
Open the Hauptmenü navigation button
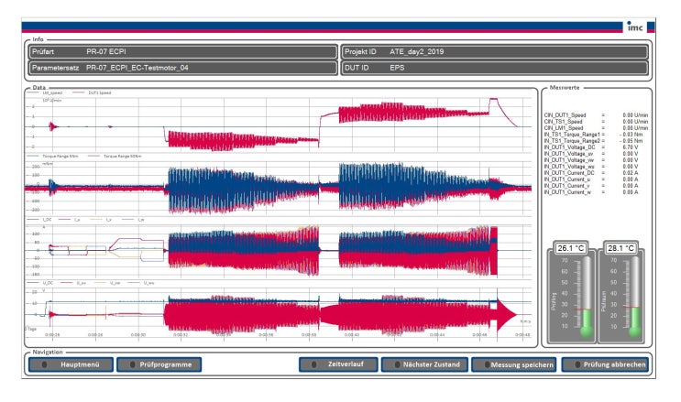[71, 364]
